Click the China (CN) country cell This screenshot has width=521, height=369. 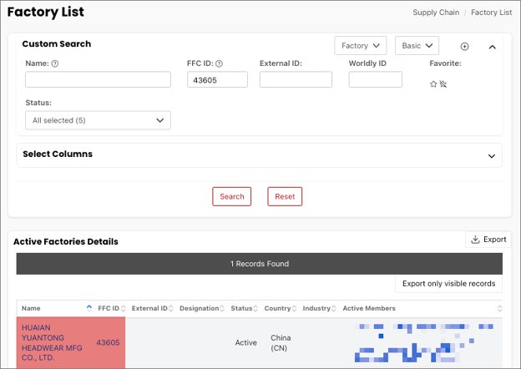(x=281, y=343)
